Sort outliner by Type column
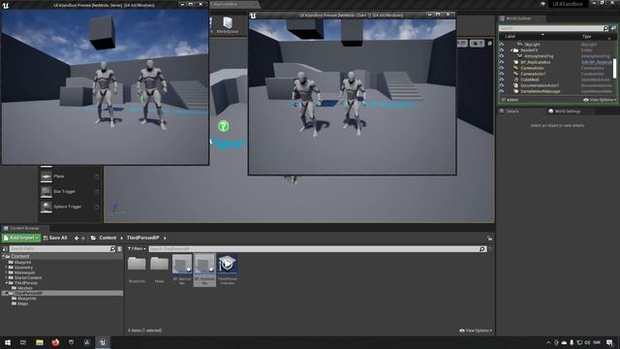 pos(586,36)
